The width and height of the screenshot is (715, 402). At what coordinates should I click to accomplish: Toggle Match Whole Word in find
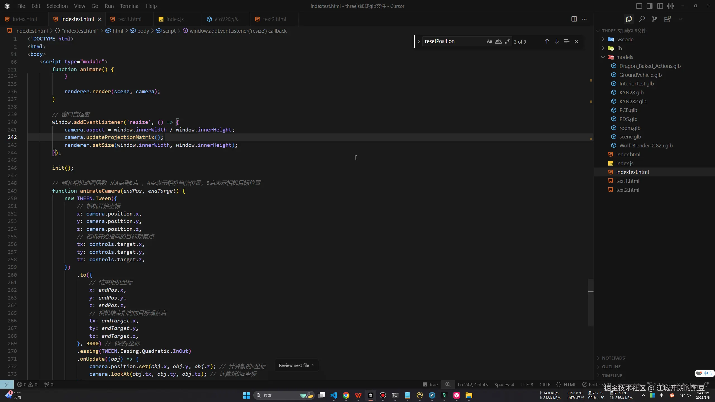[498, 41]
